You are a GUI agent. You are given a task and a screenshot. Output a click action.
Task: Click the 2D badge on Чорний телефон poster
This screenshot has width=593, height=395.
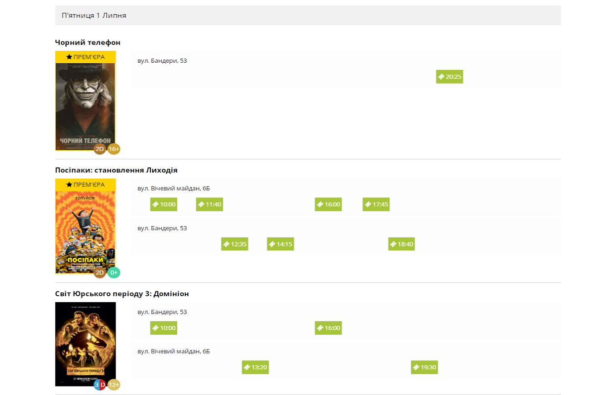coord(100,149)
